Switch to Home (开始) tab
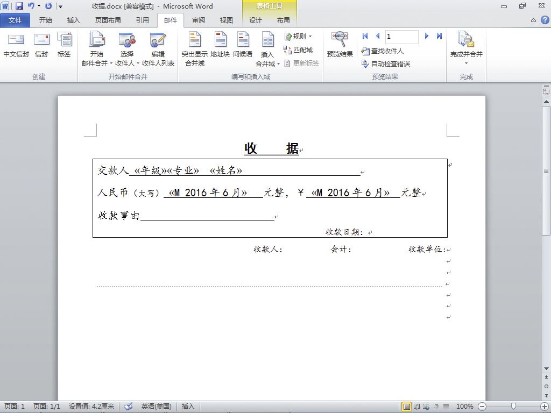This screenshot has width=551, height=413. tap(46, 20)
